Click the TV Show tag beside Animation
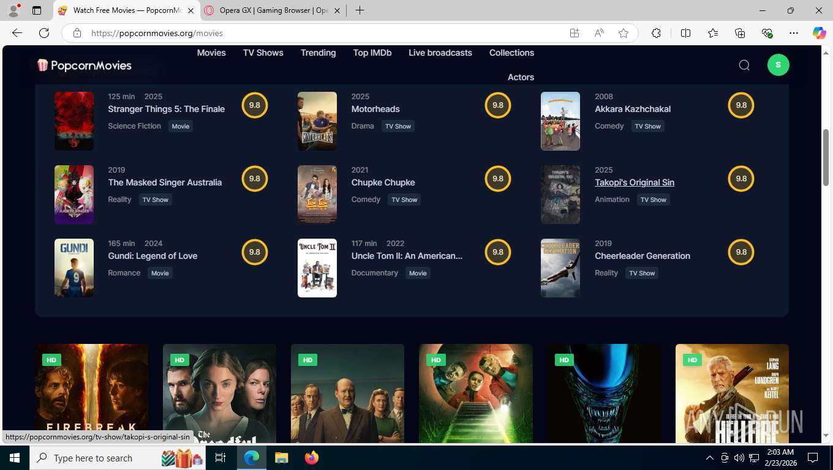Viewport: 833px width, 470px height. tap(654, 200)
